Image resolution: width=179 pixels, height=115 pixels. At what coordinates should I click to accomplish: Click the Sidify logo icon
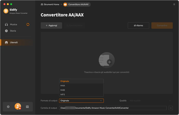(6, 11)
